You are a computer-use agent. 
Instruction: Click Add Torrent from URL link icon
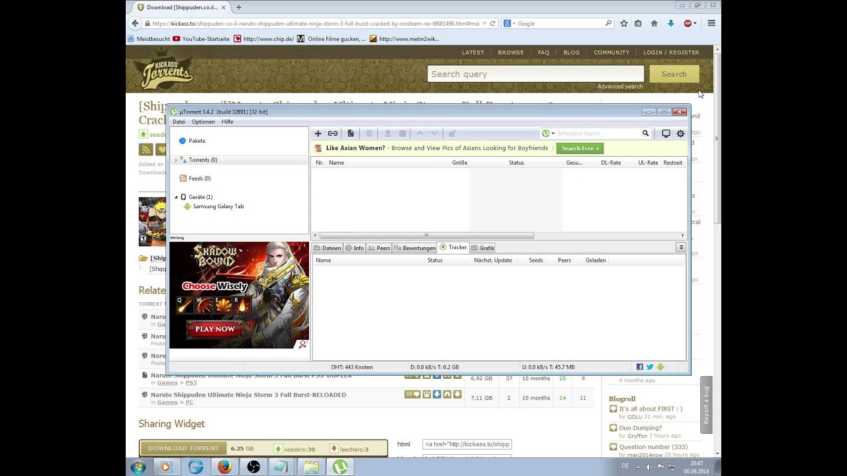(333, 134)
